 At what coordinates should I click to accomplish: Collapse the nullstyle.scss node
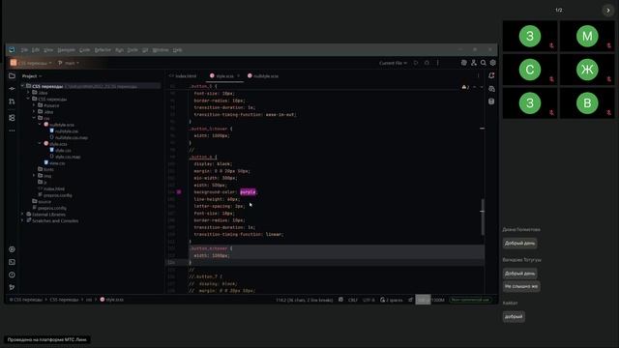[x=40, y=125]
